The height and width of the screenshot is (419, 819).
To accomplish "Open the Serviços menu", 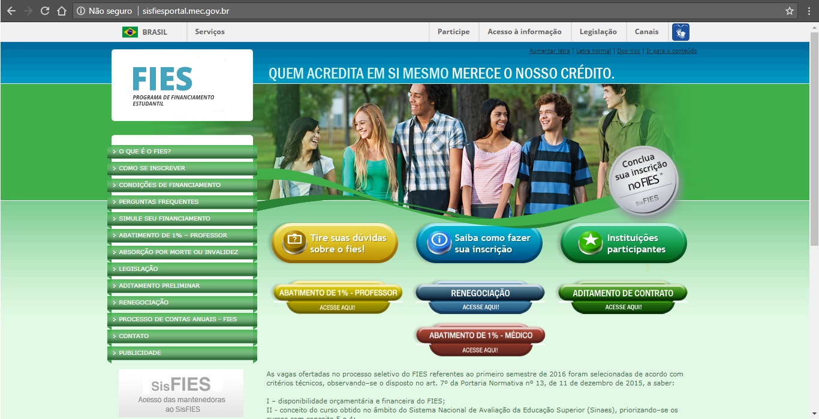I will pos(209,31).
